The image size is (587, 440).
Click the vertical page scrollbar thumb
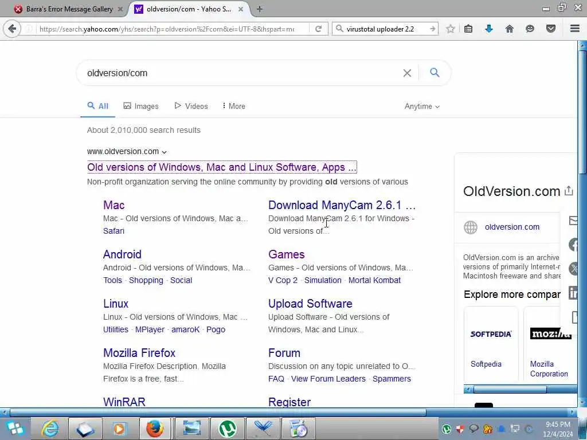[582, 112]
